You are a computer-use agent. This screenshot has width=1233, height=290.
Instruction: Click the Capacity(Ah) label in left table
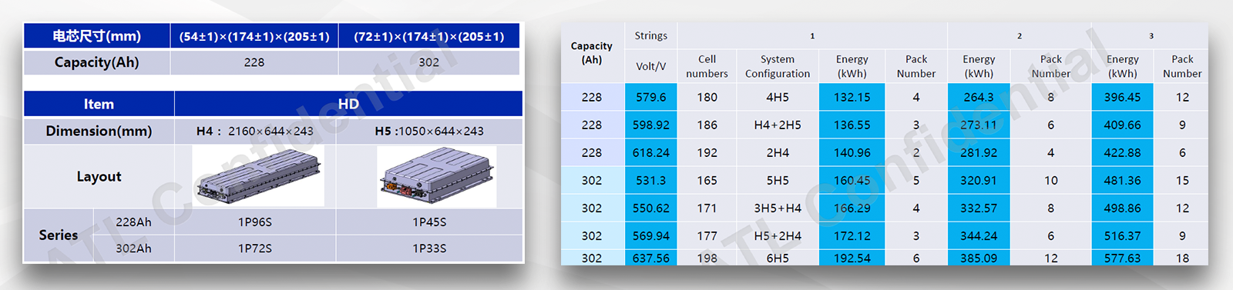click(97, 62)
